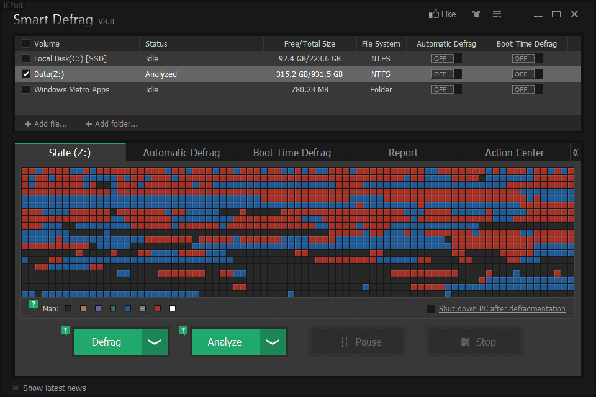
Task: Click the Defrag button
Action: pyautogui.click(x=108, y=342)
